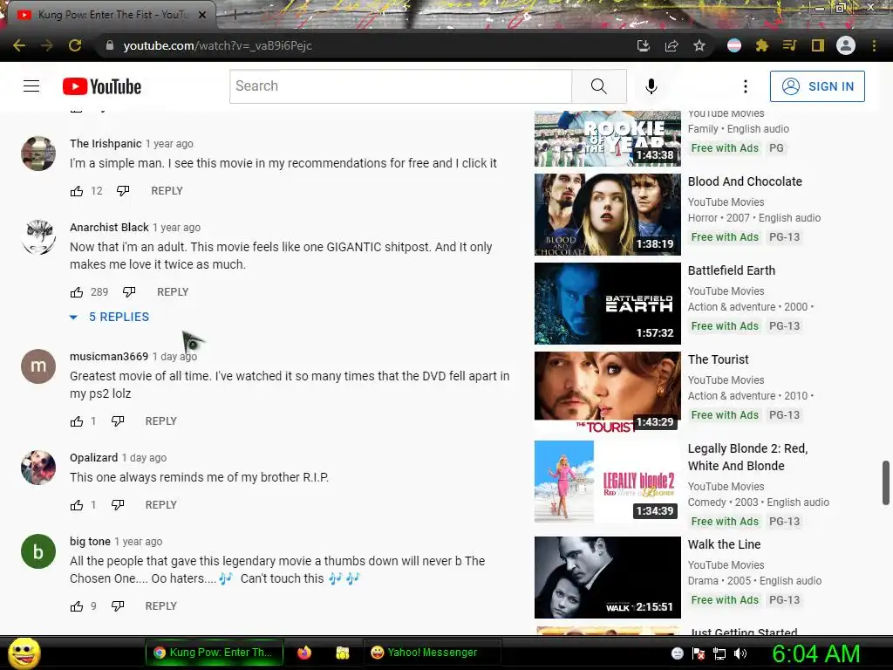The height and width of the screenshot is (670, 893).
Task: Click the volume speaker tray icon
Action: coord(740,653)
